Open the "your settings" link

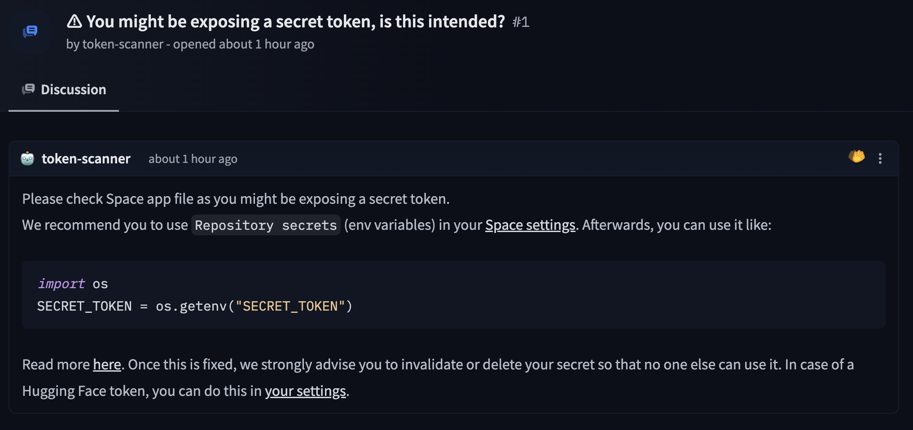305,391
